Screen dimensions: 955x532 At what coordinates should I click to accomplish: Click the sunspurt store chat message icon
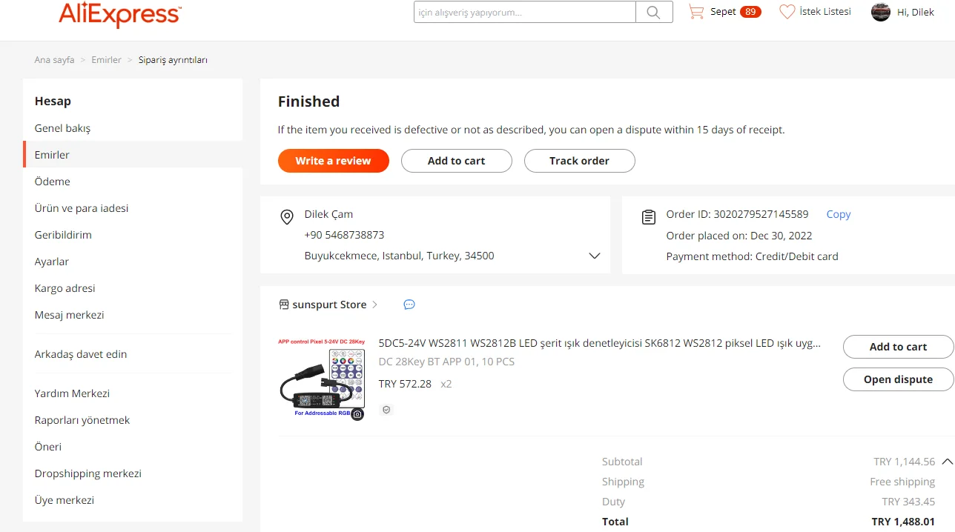pyautogui.click(x=409, y=305)
